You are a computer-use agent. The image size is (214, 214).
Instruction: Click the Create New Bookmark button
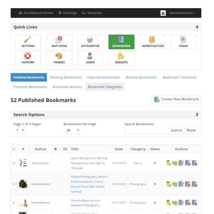(x=176, y=100)
